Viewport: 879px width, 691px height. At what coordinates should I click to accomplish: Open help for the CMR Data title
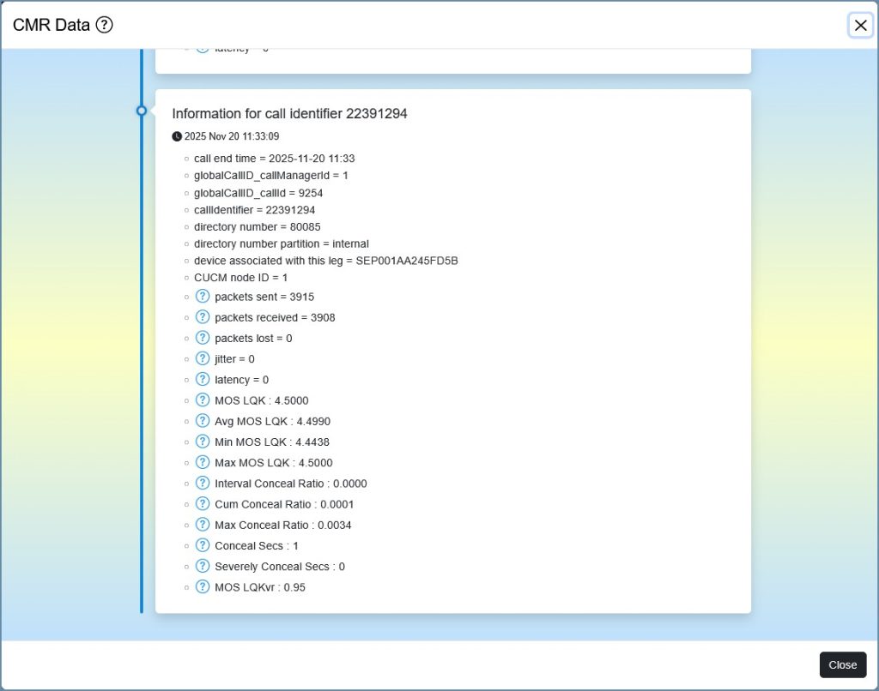pos(104,25)
